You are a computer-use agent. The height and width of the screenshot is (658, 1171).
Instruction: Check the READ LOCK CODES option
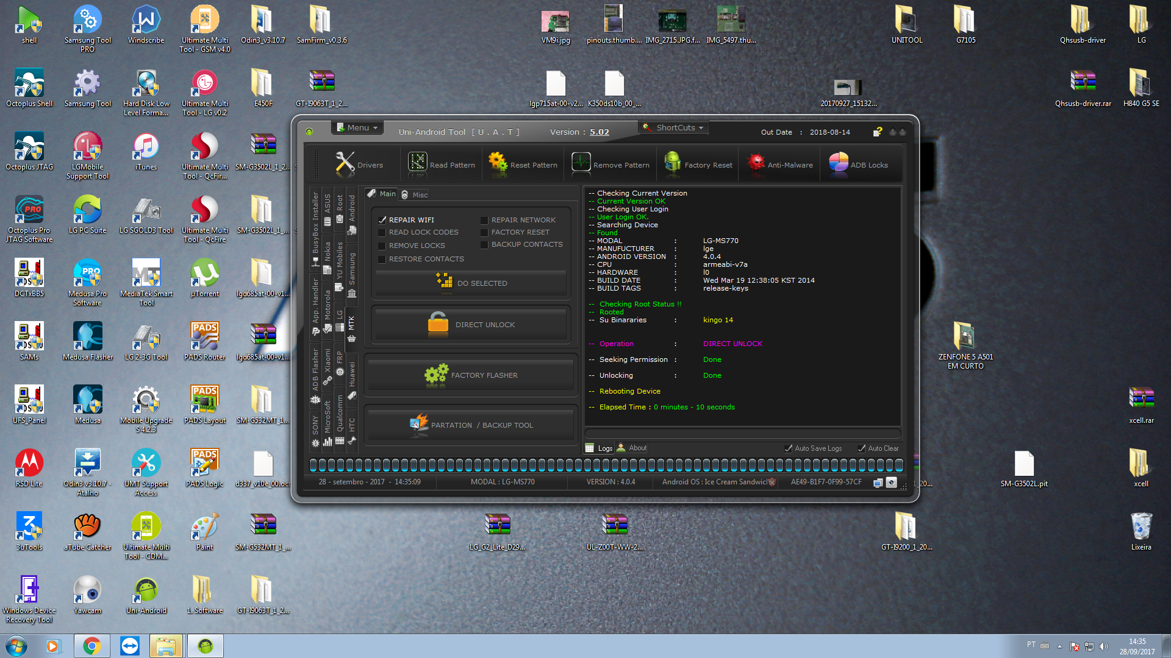[382, 233]
